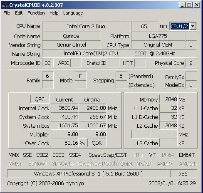The image size is (203, 193).
Task: Expand the CPU1/2 selector dropdown arrow
Action: click(193, 26)
